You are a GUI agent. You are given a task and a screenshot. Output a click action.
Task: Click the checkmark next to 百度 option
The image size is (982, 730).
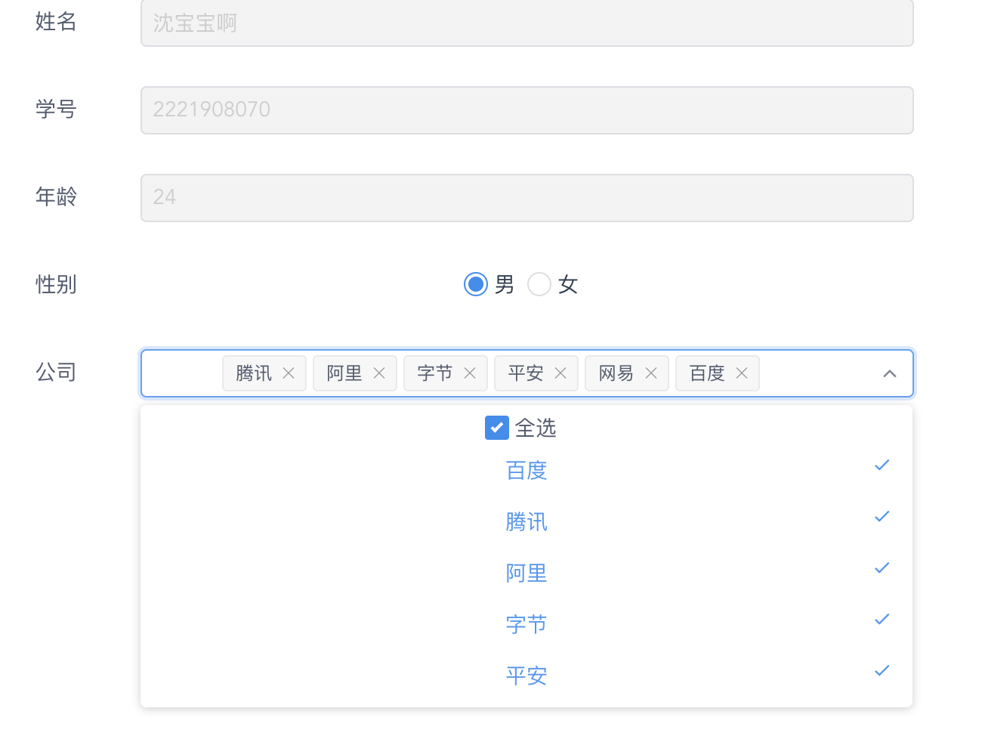(x=882, y=465)
